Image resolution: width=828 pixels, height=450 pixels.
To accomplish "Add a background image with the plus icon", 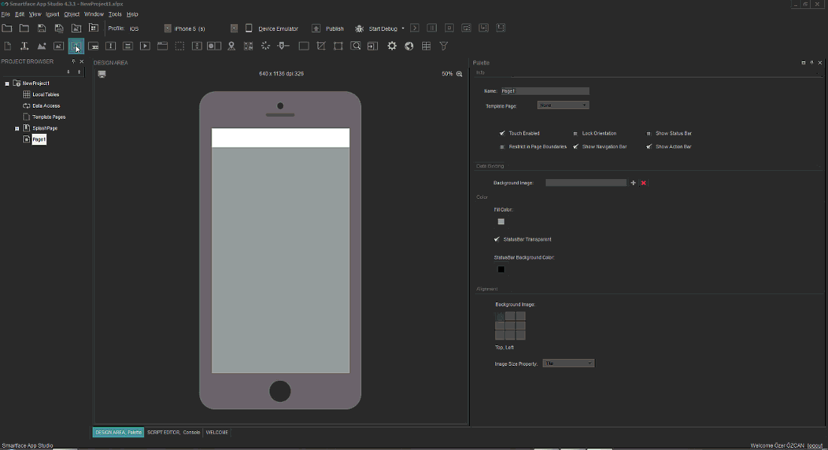I will [x=633, y=182].
